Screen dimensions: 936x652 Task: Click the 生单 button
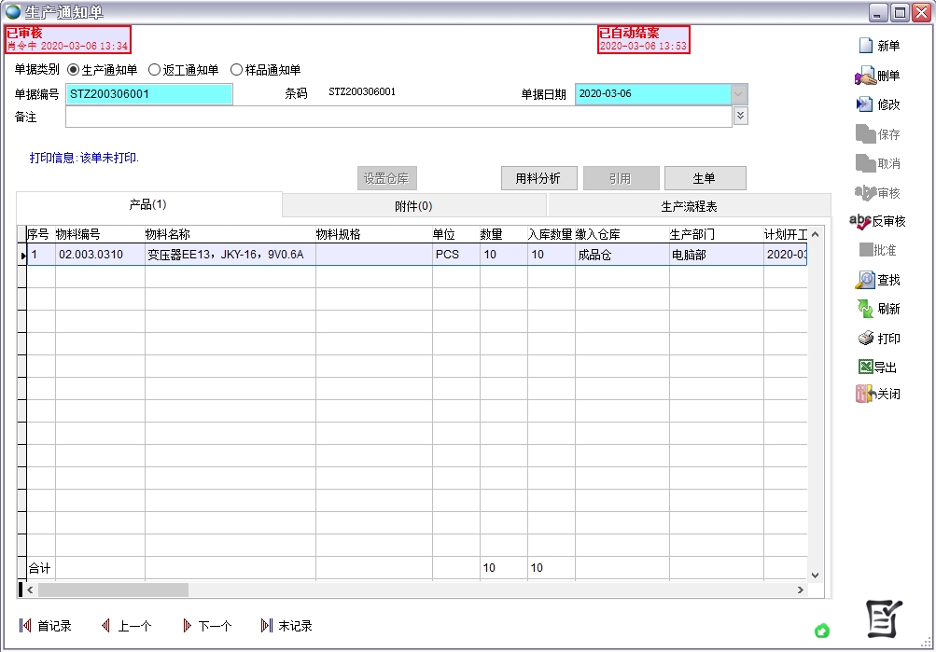pos(705,177)
